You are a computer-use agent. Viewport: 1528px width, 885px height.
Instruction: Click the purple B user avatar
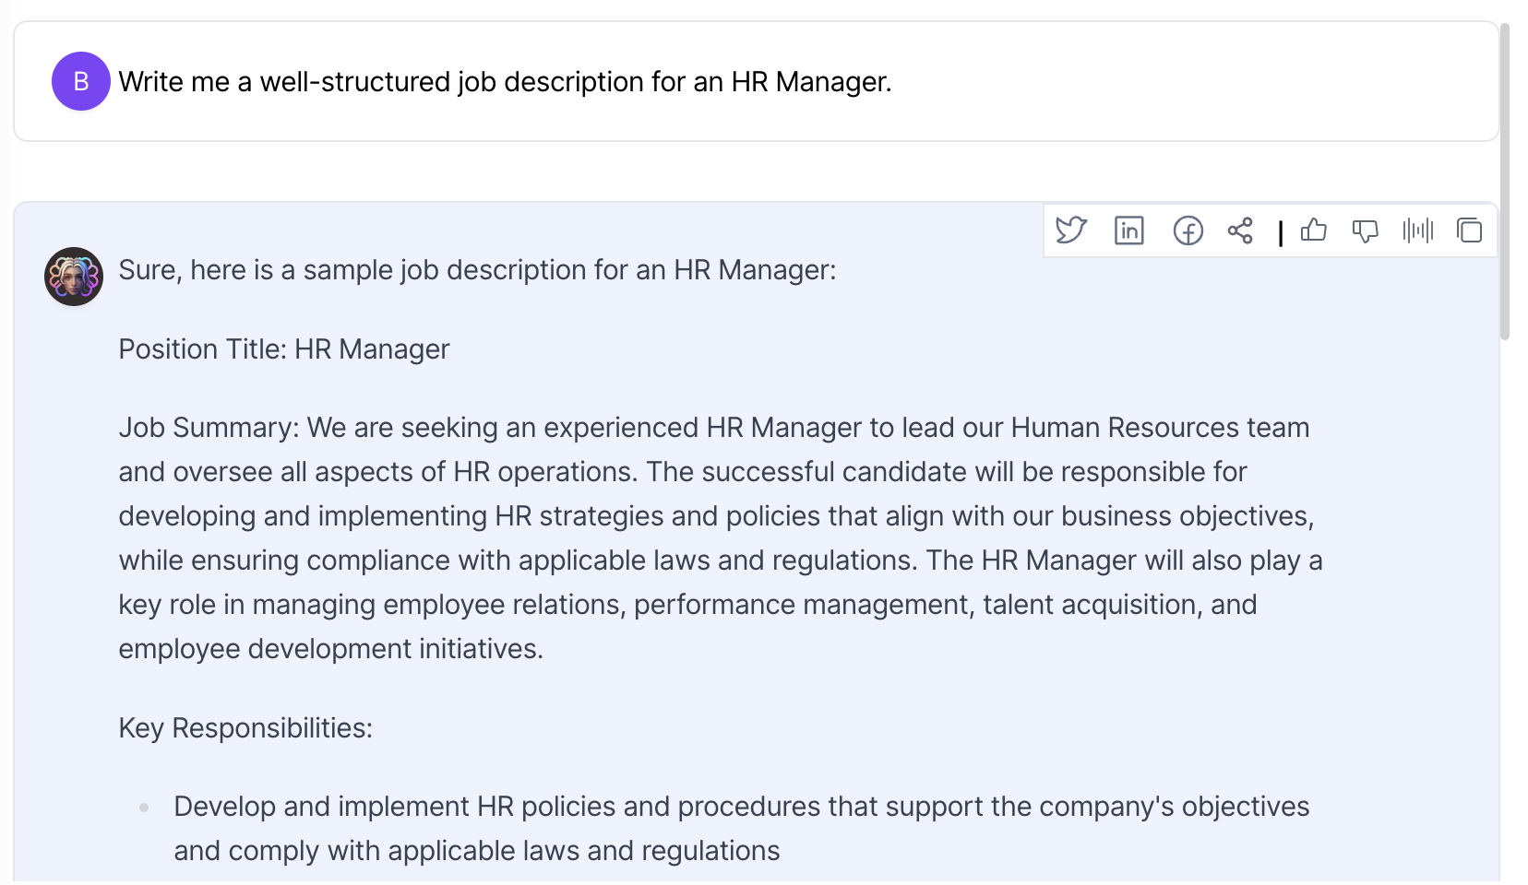pyautogui.click(x=81, y=81)
